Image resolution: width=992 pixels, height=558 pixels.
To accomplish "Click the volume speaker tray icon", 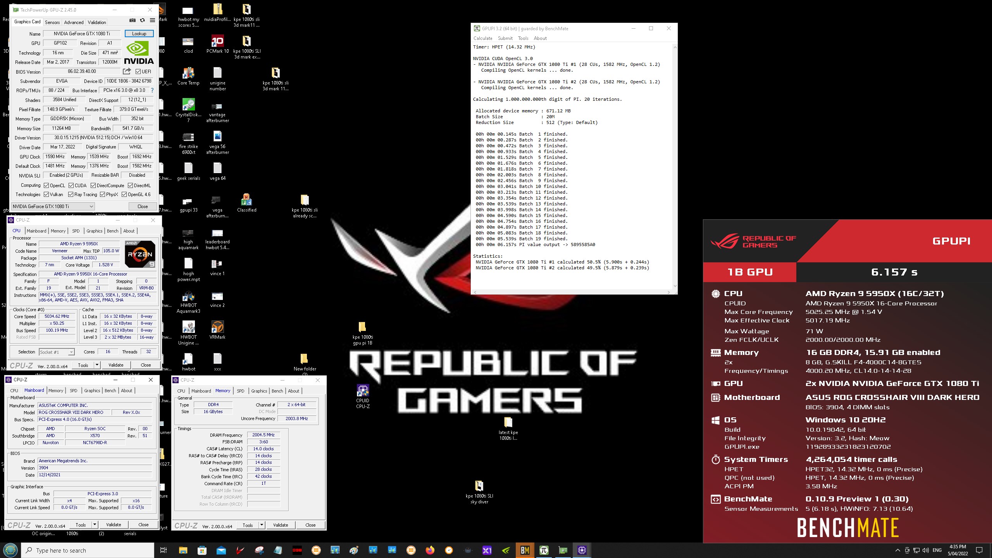I will (x=926, y=550).
